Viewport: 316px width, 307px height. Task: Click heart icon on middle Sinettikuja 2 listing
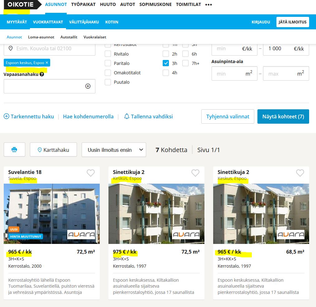195,173
